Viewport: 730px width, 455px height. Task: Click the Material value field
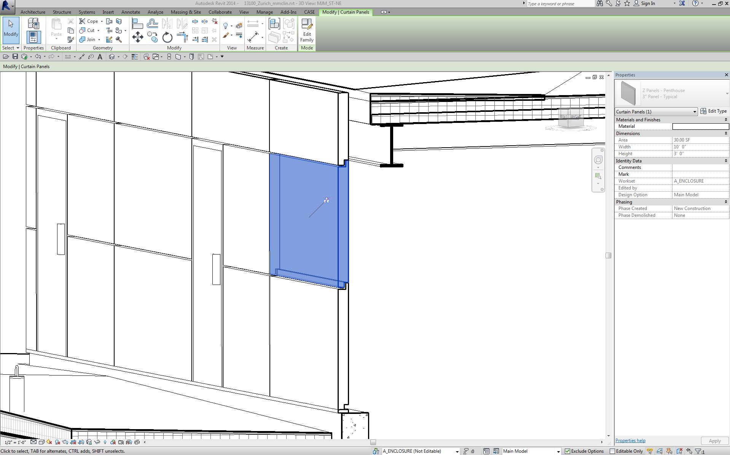pyautogui.click(x=700, y=126)
